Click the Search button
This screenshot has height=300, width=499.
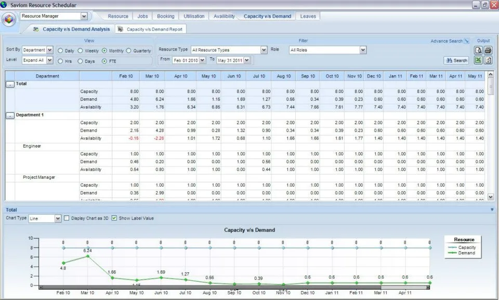click(x=456, y=60)
